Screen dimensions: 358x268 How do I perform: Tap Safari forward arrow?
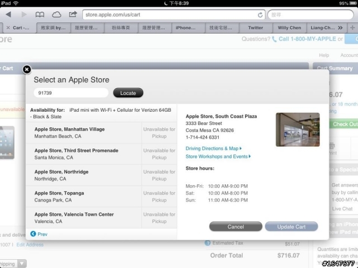pyautogui.click(x=24, y=15)
